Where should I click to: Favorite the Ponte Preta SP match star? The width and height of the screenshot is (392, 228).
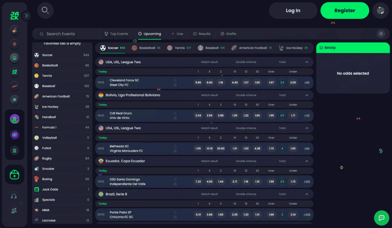click(175, 212)
